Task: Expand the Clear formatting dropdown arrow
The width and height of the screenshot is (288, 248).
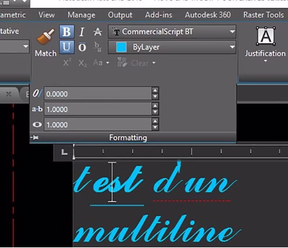Action: coord(154,63)
